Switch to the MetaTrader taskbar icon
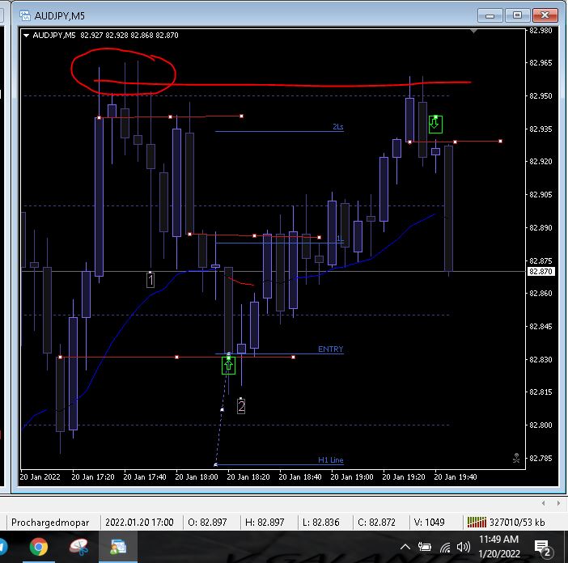 click(x=118, y=546)
